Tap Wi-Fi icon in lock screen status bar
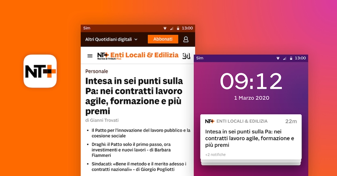Viewport: 337px width, 176px height. 278,58
